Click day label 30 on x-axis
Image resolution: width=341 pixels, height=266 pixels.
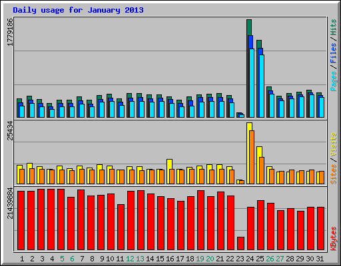(310, 259)
